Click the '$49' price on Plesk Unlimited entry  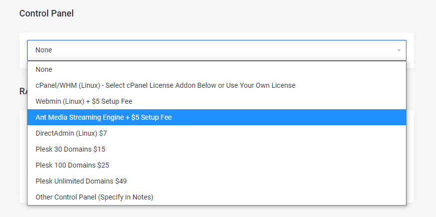click(121, 181)
